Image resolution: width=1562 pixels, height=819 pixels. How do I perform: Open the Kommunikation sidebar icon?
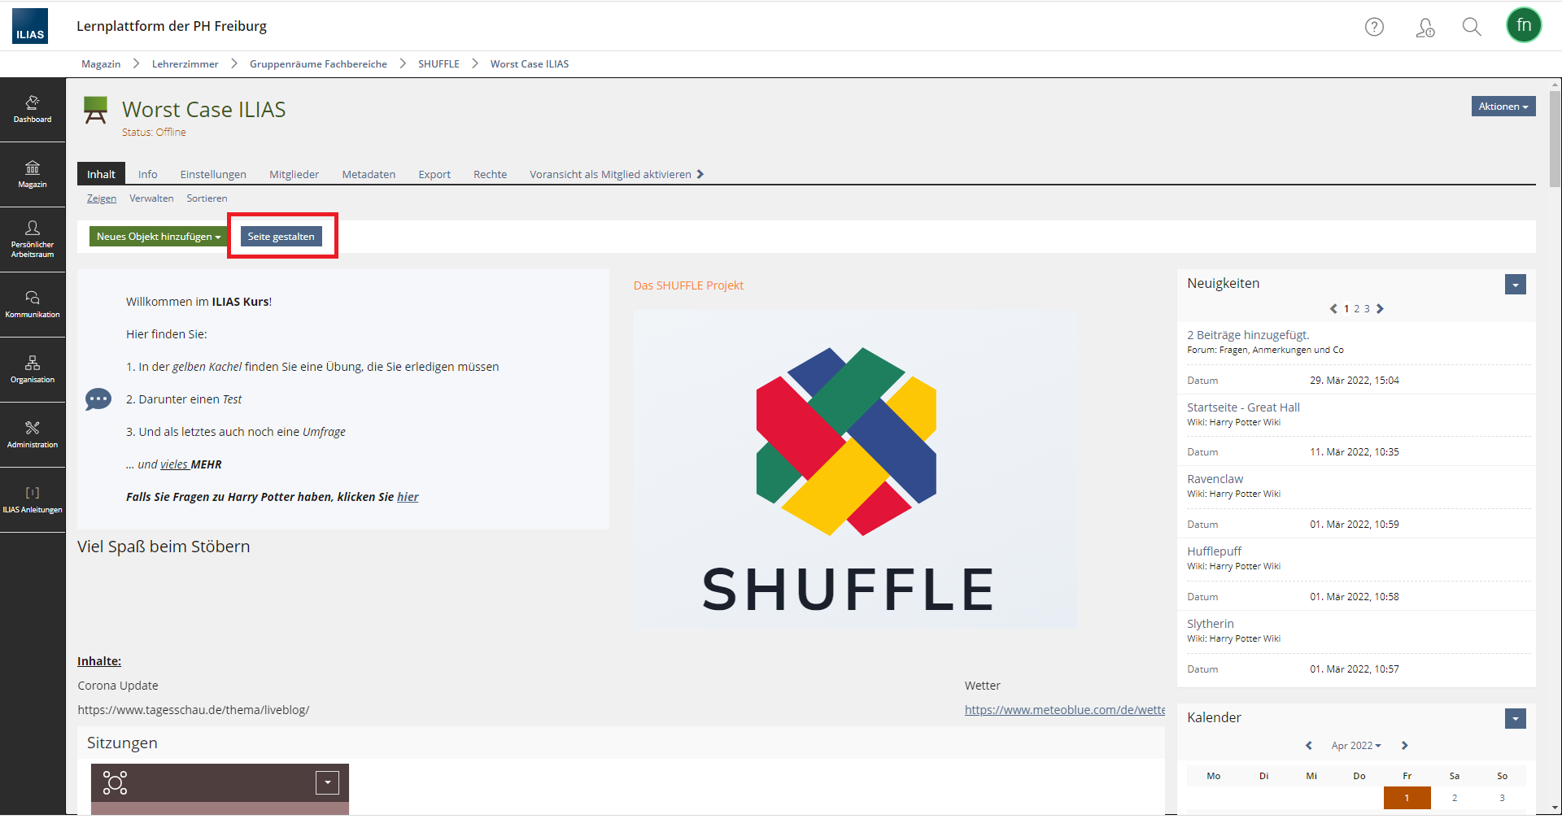coord(33,304)
